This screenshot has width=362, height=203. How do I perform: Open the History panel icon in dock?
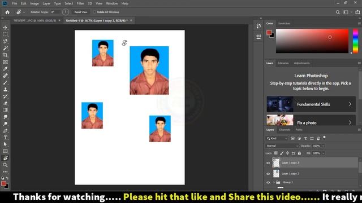pyautogui.click(x=258, y=26)
